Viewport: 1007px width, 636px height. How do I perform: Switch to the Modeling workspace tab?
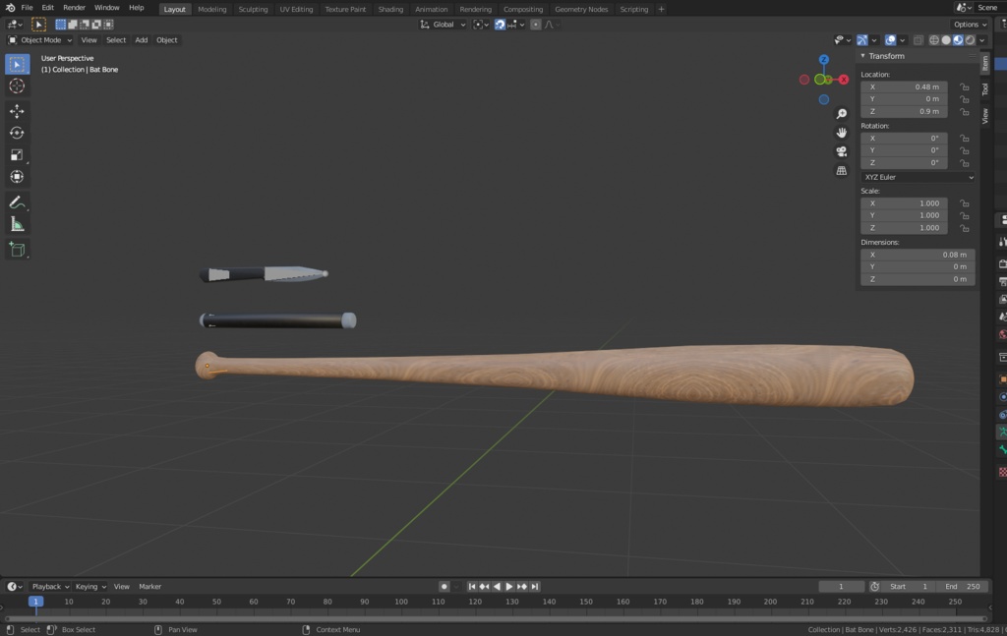pyautogui.click(x=212, y=9)
